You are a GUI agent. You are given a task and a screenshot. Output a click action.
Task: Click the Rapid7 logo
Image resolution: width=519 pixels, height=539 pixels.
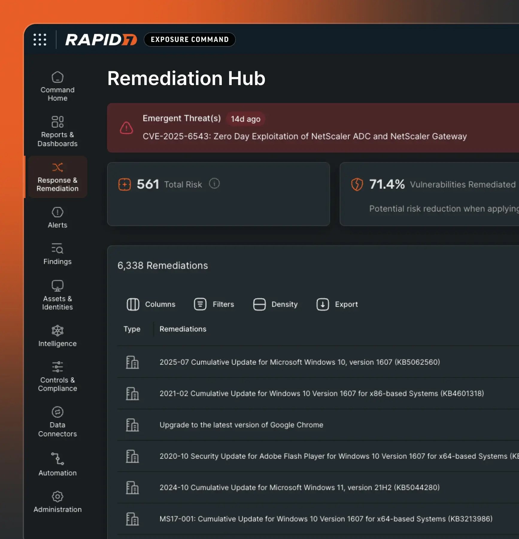(x=101, y=40)
